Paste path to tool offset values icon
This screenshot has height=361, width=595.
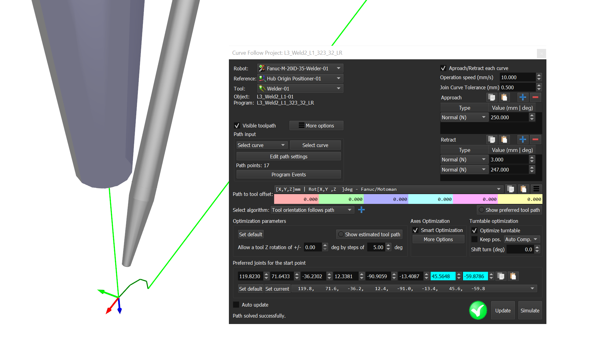point(523,189)
